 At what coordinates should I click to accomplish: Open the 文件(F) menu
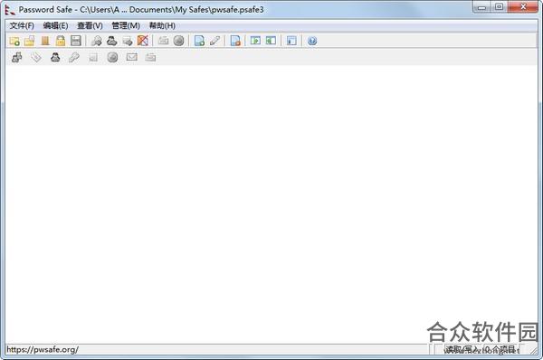22,25
